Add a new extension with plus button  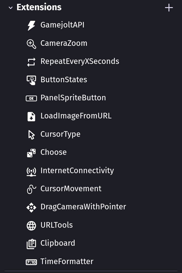pyautogui.click(x=169, y=8)
